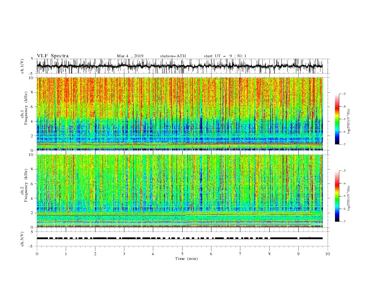Select the date text "Mar.4 , 2019"
The height and width of the screenshot is (285, 369).
(x=130, y=56)
